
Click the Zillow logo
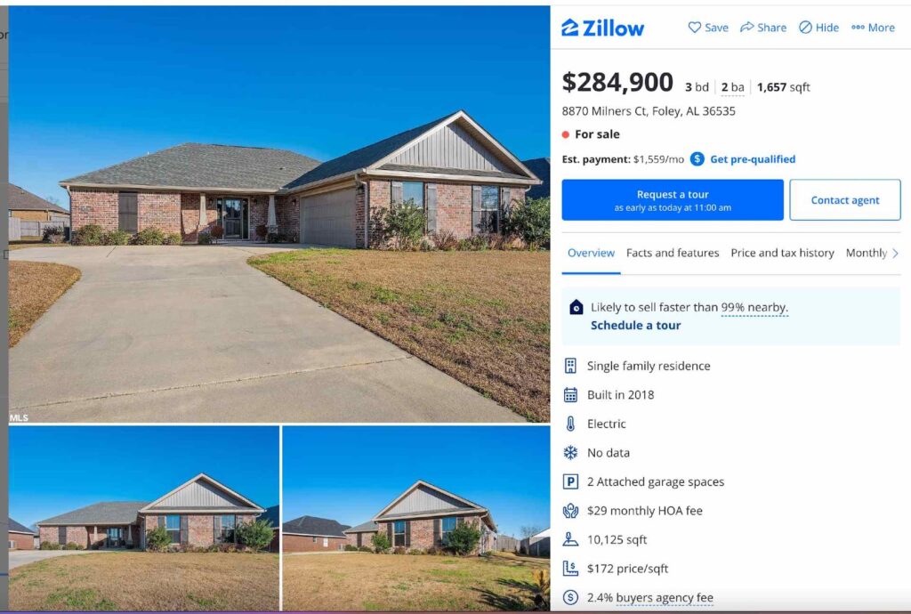click(602, 28)
